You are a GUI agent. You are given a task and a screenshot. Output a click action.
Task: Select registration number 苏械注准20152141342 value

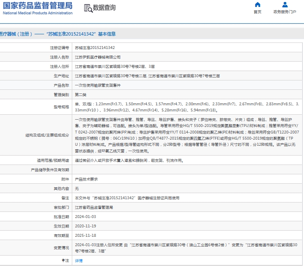[95, 48]
